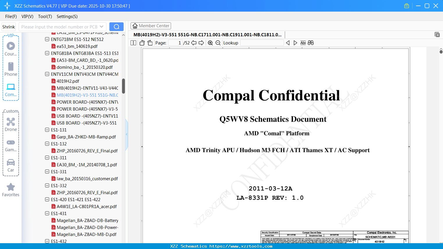This screenshot has width=443, height=249.
Task: Open the Member Center button
Action: (151, 26)
